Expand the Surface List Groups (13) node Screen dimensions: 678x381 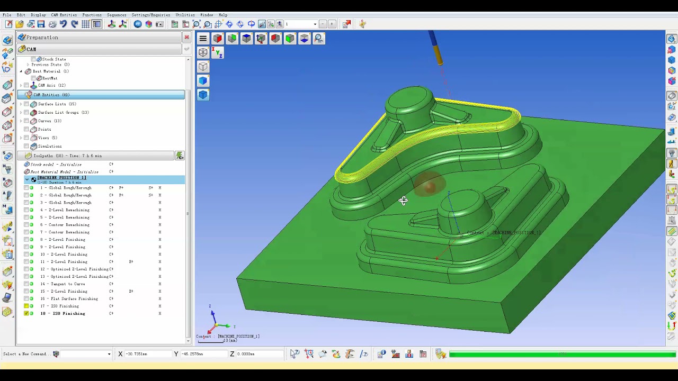tap(21, 113)
